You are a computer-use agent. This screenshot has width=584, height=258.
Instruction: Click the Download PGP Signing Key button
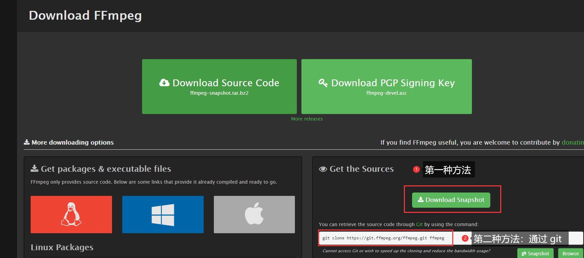coord(386,87)
